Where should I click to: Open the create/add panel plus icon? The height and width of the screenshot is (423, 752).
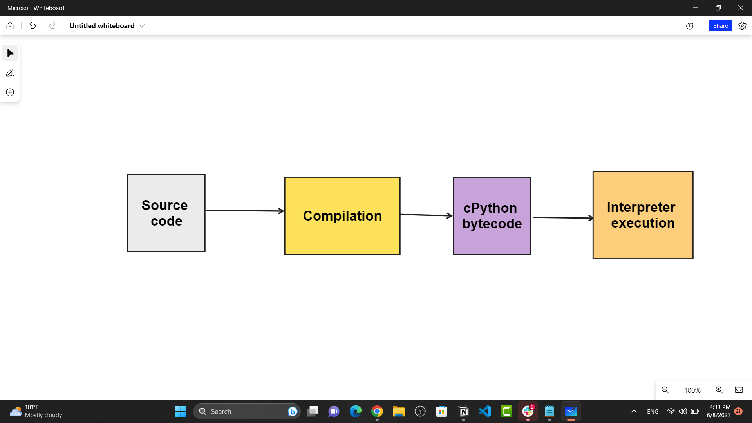click(x=10, y=92)
